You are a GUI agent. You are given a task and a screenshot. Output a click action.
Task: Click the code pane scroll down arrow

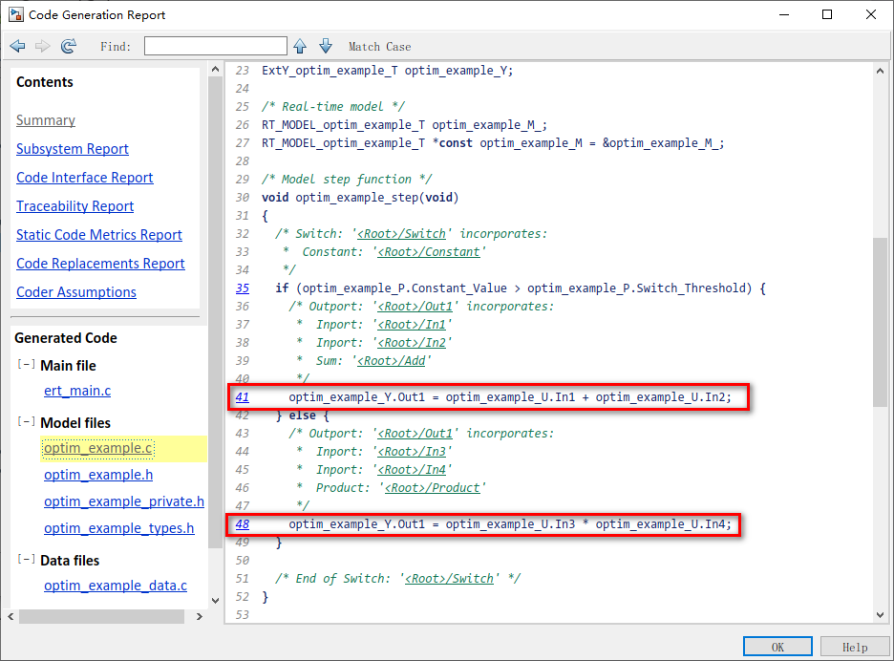(x=880, y=615)
